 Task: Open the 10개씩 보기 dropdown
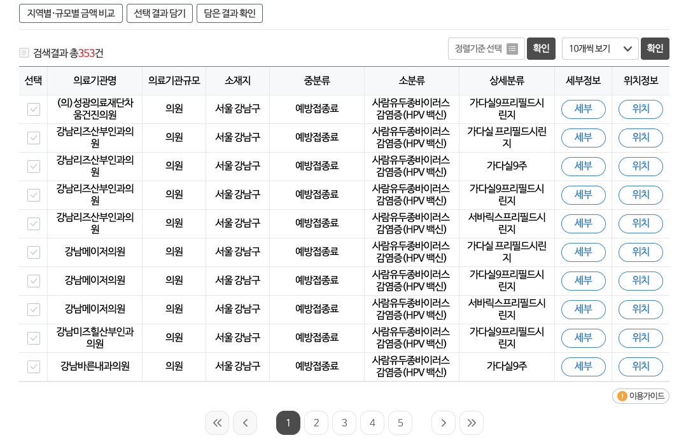(x=599, y=48)
